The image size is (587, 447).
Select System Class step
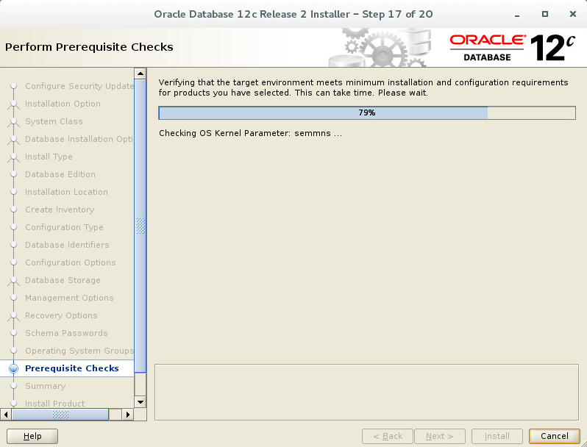(x=54, y=121)
